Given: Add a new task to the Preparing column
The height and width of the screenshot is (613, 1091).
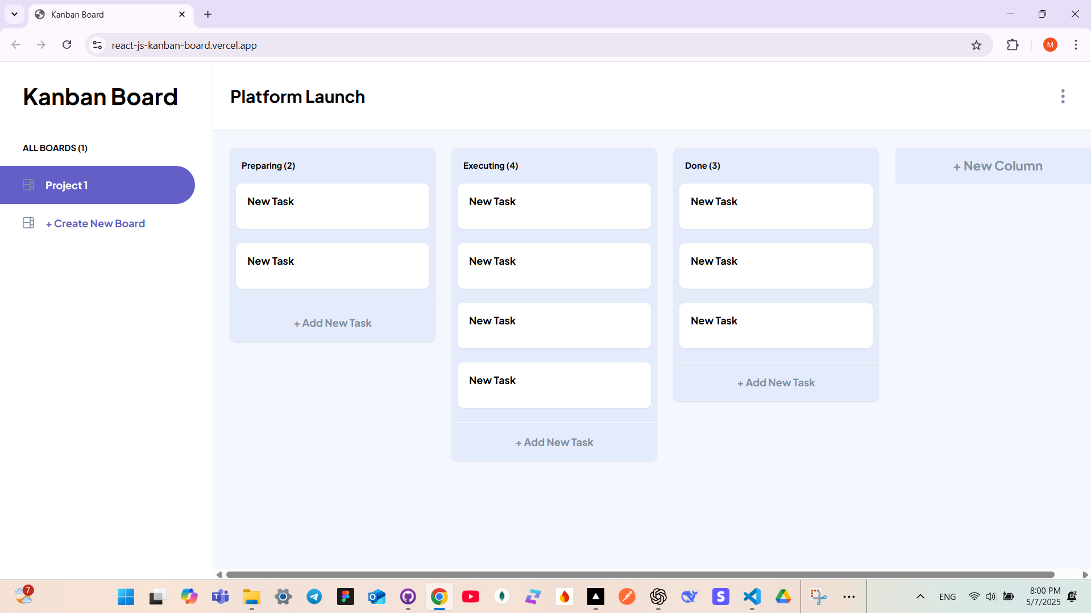Looking at the screenshot, I should (x=332, y=322).
